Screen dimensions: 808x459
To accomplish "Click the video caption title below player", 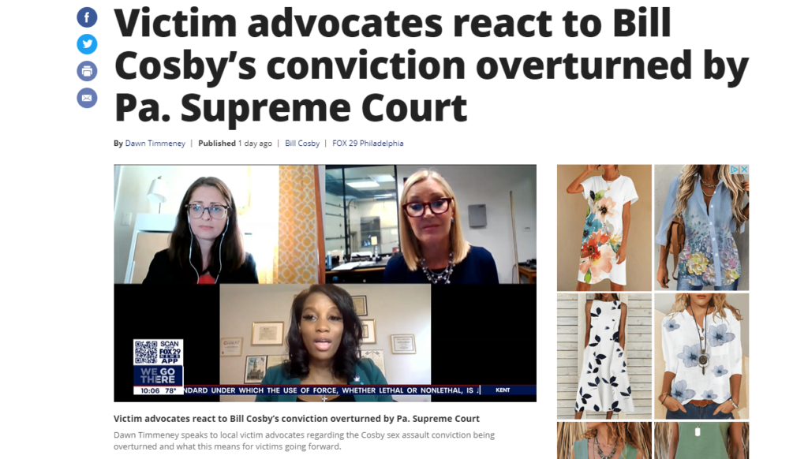I will [x=297, y=419].
